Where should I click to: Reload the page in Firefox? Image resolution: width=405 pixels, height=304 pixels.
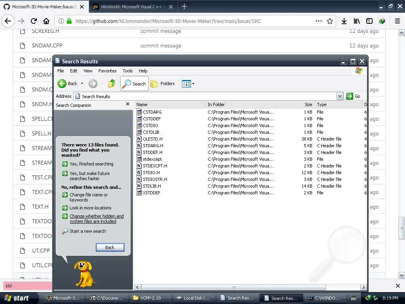[x=34, y=21]
